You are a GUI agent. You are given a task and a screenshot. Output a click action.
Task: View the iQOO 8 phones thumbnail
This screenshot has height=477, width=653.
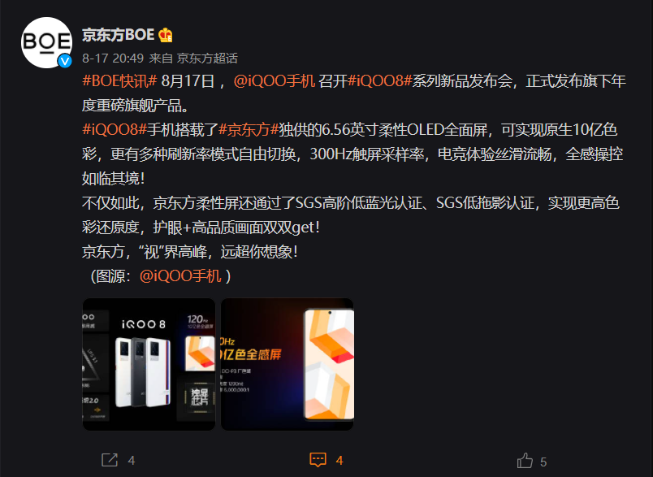coord(149,364)
